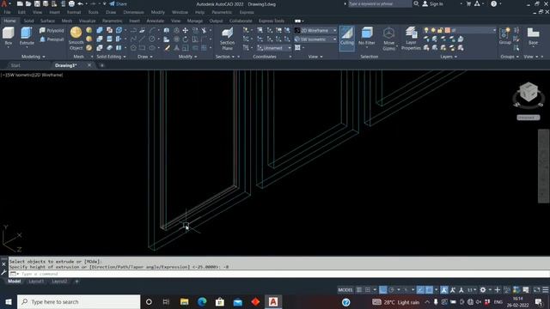Click the search magnifier icon in title bar
The height and width of the screenshot is (309, 550).
pyautogui.click(x=416, y=3)
